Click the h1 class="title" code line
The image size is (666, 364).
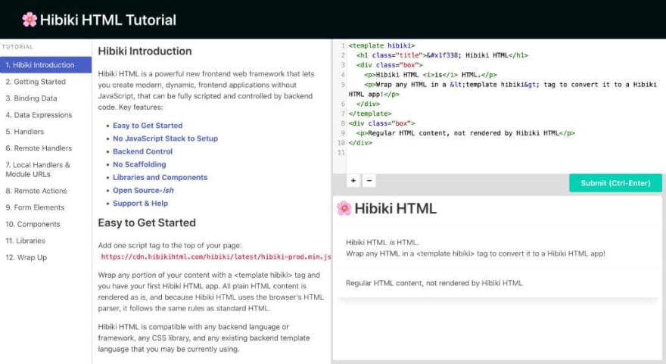click(x=442, y=55)
